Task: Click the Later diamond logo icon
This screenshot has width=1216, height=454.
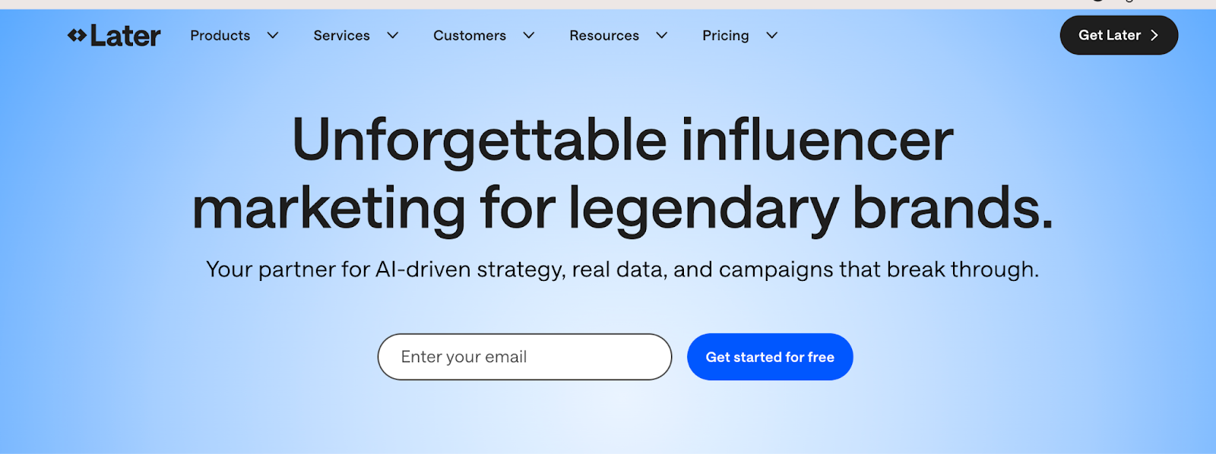Action: tap(77, 35)
